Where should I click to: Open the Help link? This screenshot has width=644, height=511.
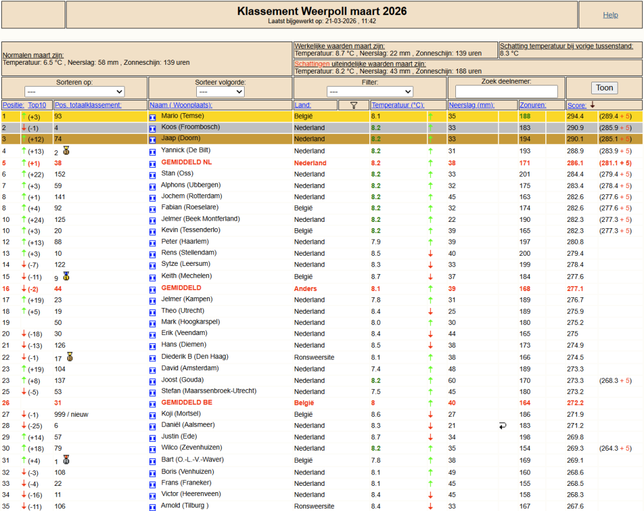(x=610, y=15)
